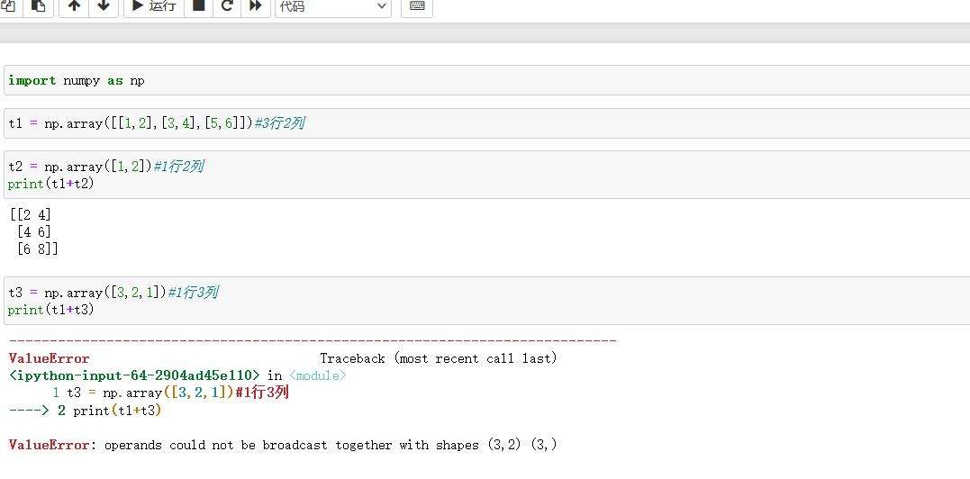
Task: Select the t1 = np.array cell
Action: 487,123
